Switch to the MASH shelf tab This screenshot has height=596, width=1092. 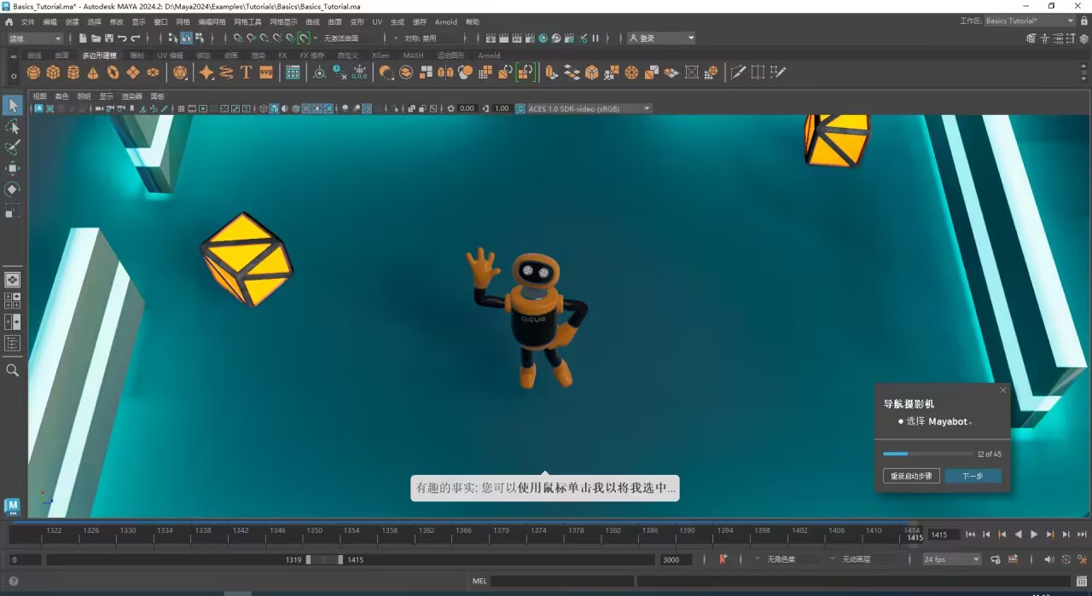[x=413, y=55]
